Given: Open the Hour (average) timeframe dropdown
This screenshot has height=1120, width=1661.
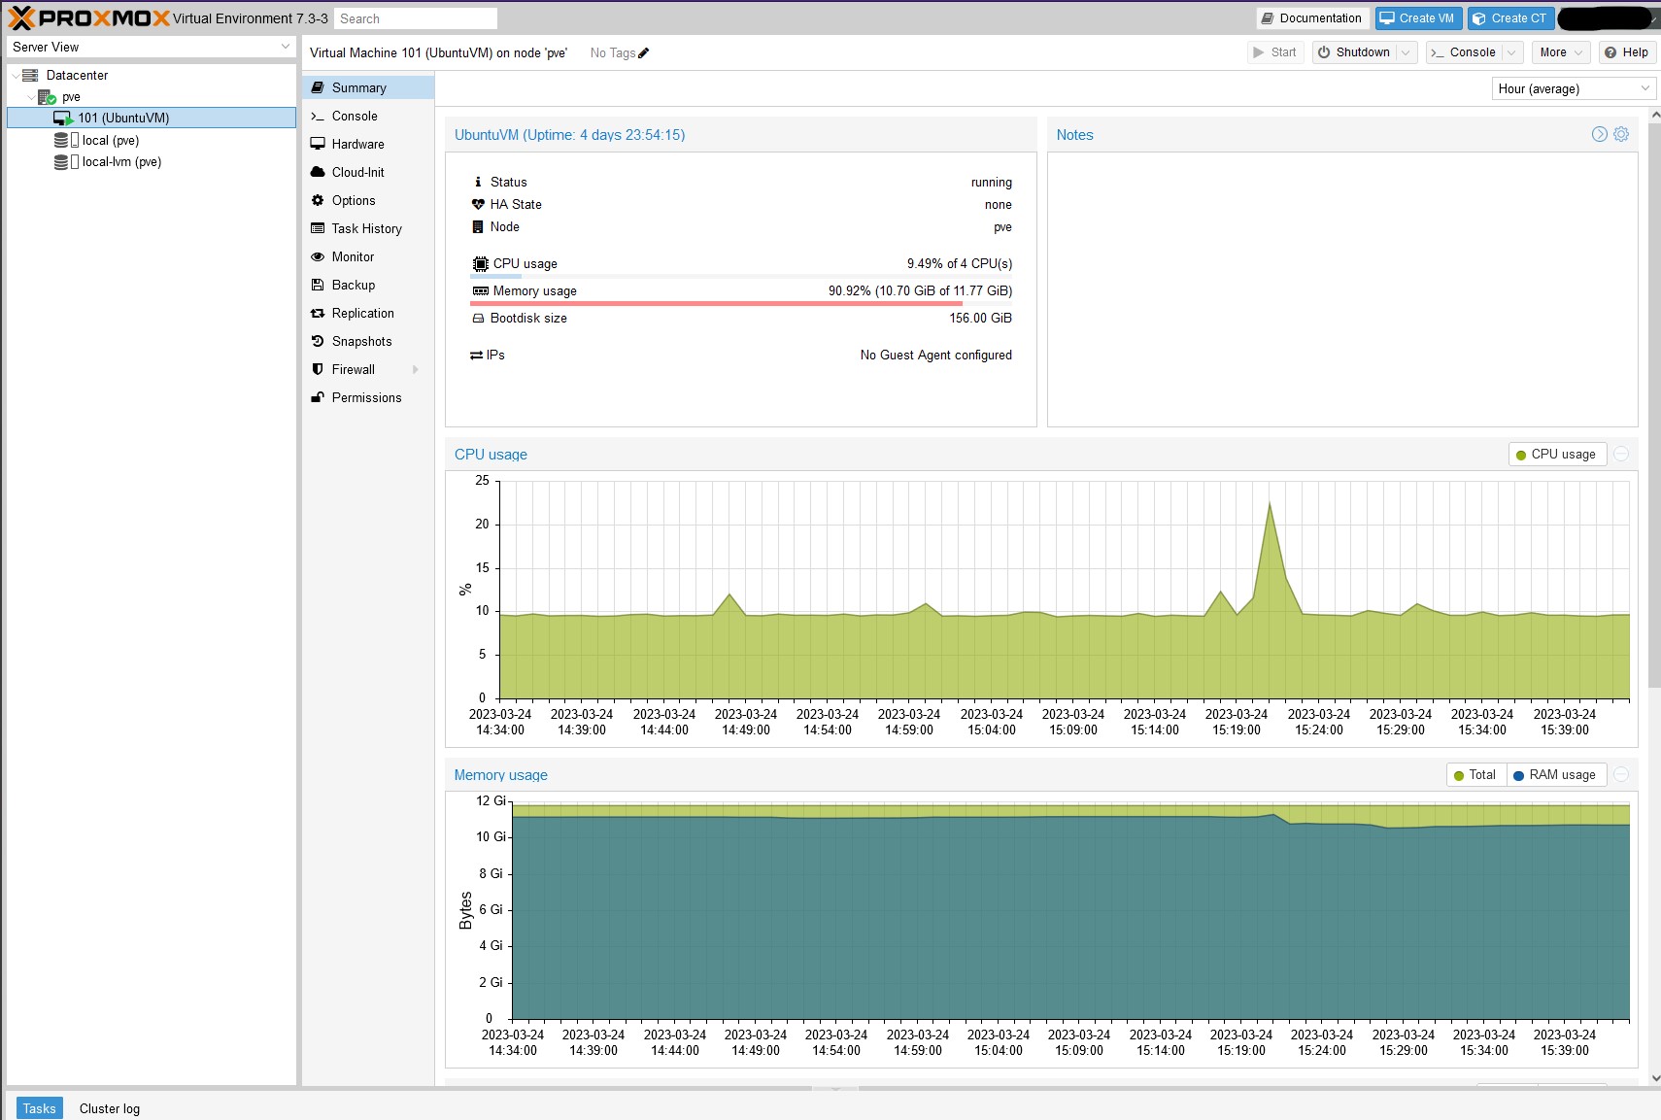Looking at the screenshot, I should click(x=1573, y=89).
